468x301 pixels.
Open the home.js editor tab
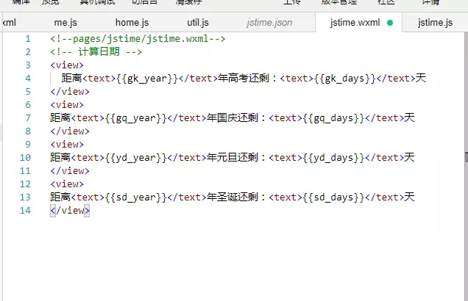click(132, 23)
